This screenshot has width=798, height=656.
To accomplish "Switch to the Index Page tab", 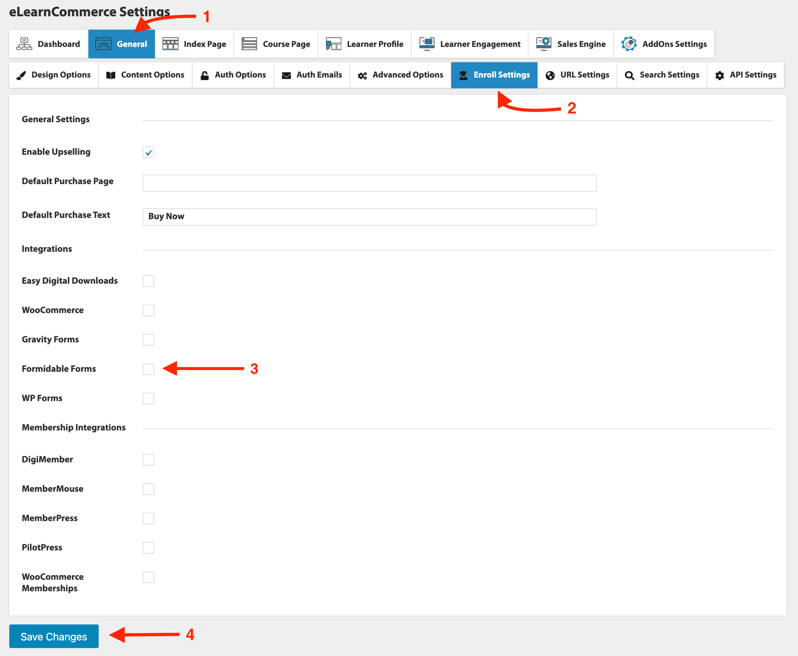I will [x=194, y=44].
